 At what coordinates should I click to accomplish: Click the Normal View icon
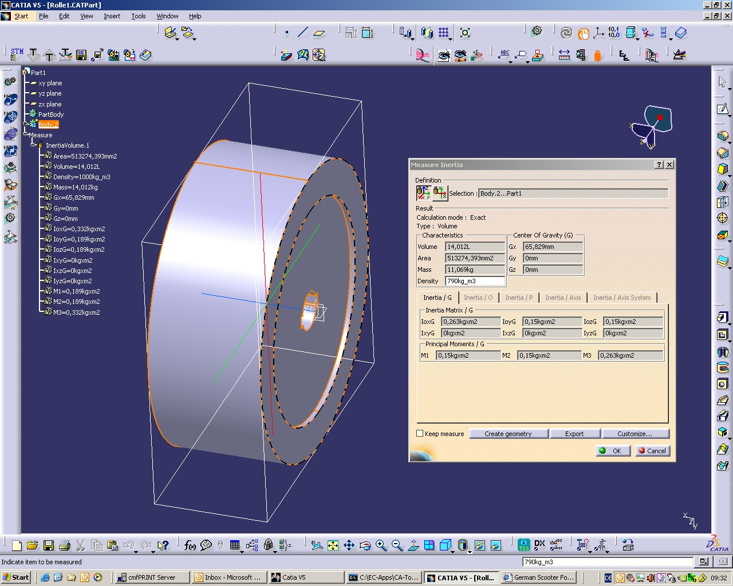pyautogui.click(x=413, y=545)
